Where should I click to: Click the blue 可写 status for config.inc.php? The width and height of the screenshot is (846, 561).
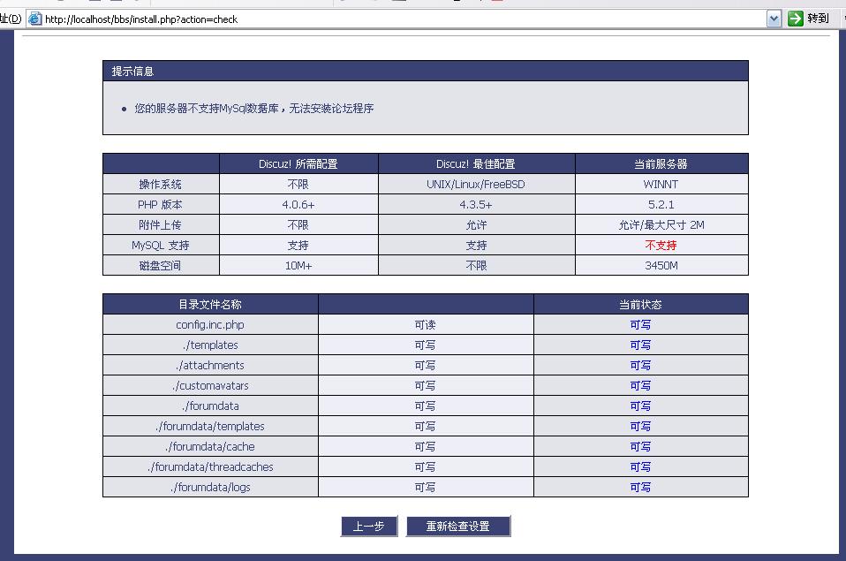click(640, 324)
